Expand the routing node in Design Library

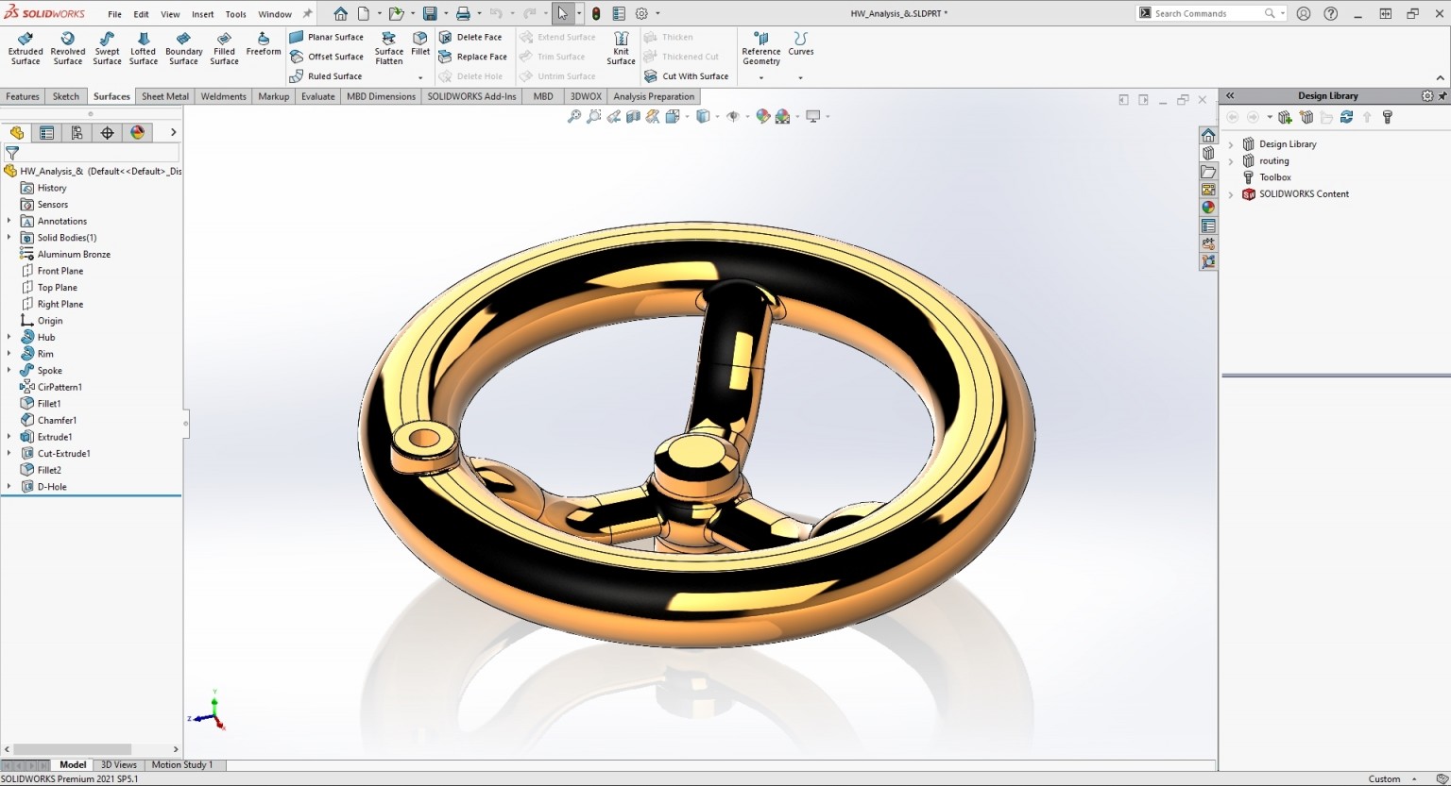pos(1232,160)
